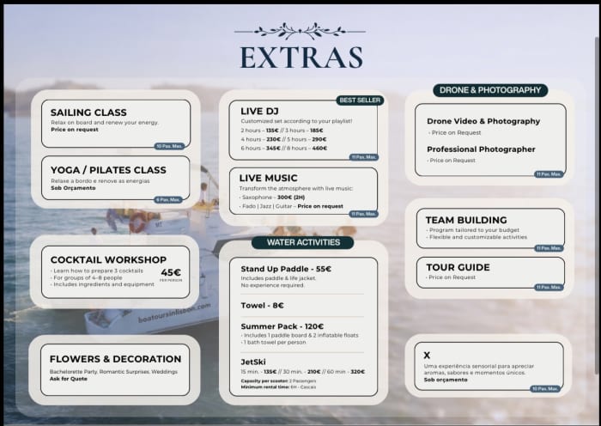Select the TEAM BUILDING heading
This screenshot has width=601, height=426.
(x=466, y=220)
